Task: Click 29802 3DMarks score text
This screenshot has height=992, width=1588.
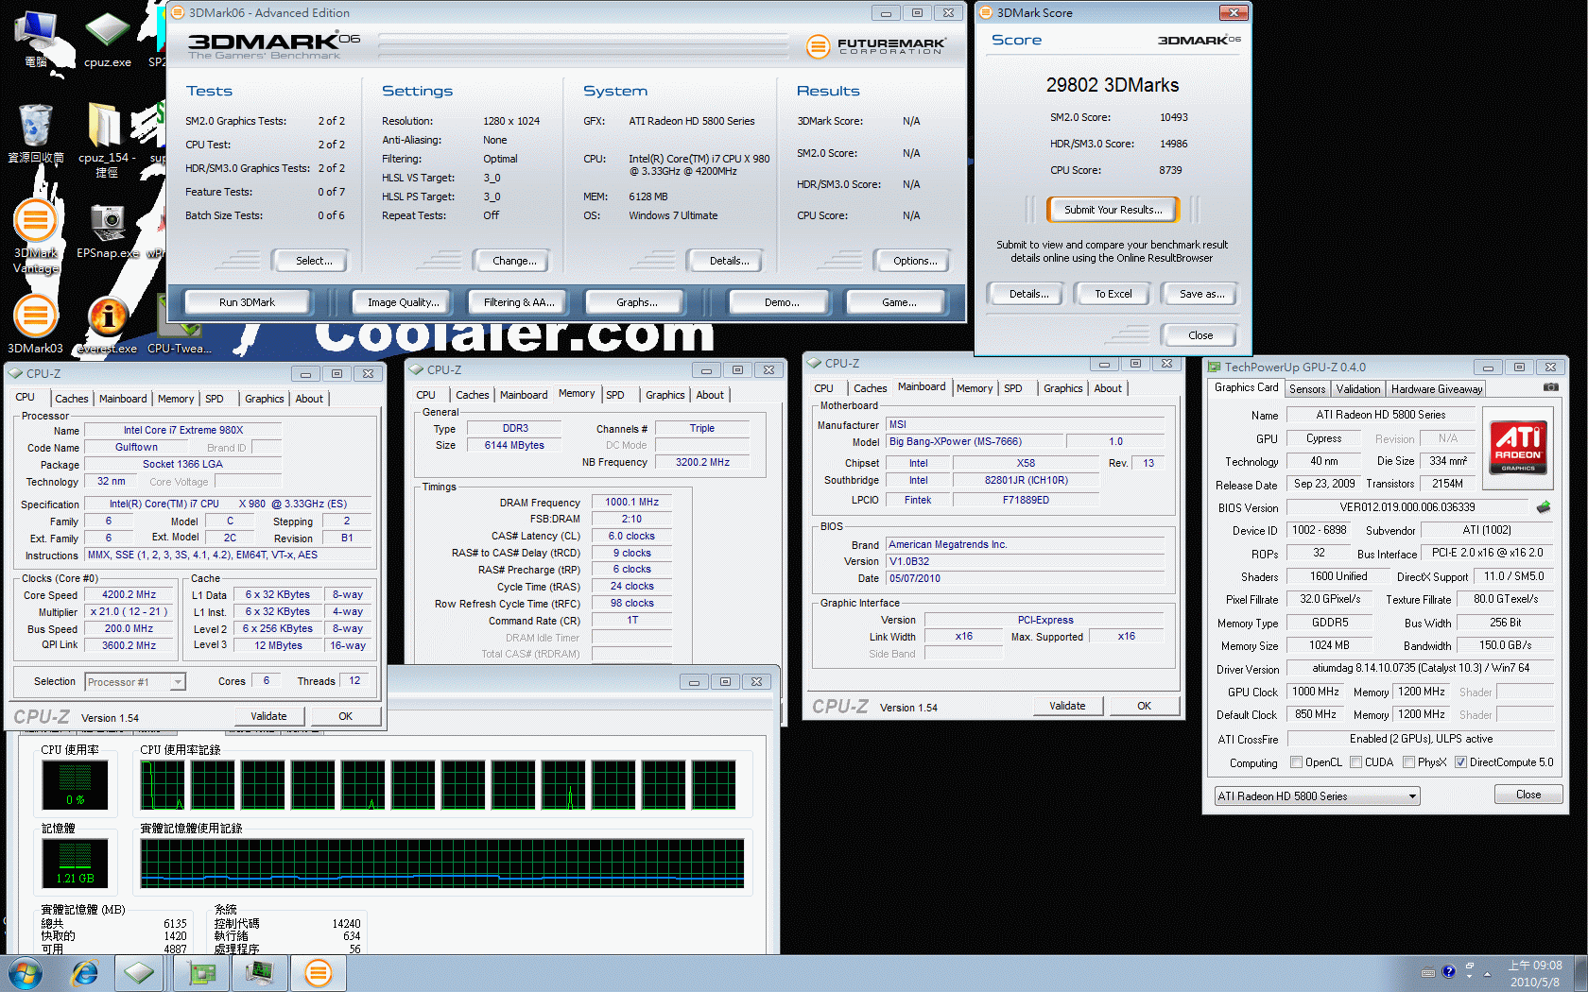Action: click(1113, 85)
